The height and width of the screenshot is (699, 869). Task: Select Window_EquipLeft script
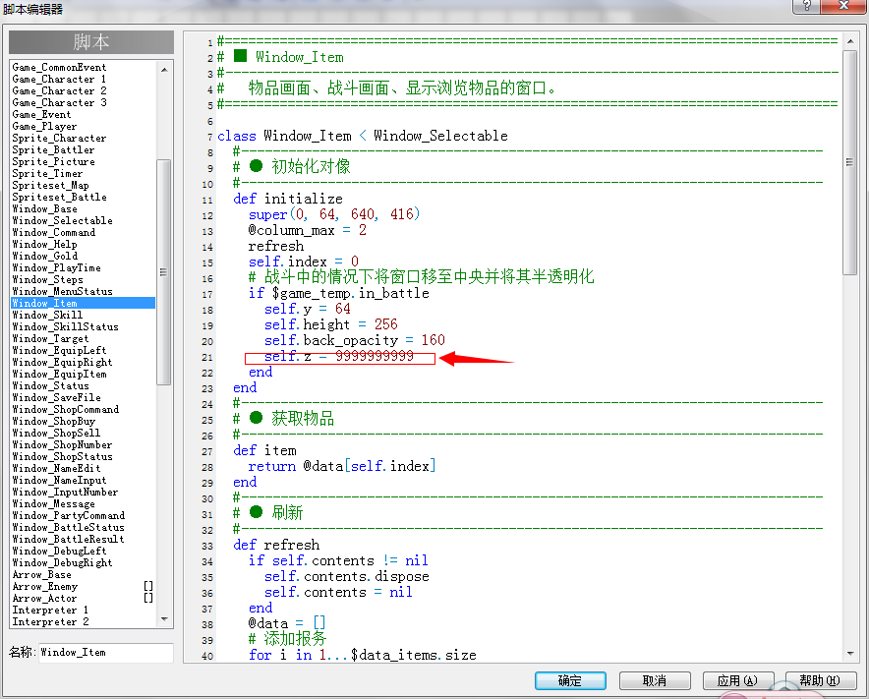point(59,350)
